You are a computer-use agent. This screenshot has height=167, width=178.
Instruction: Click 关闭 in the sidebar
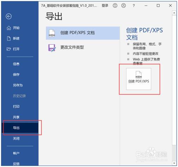point(16,138)
